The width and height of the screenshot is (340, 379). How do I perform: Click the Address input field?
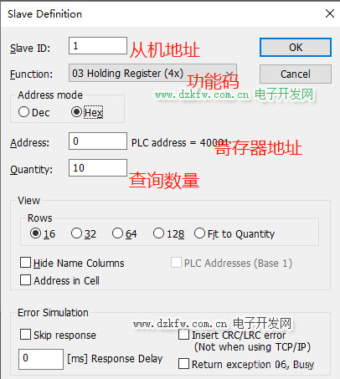(98, 141)
